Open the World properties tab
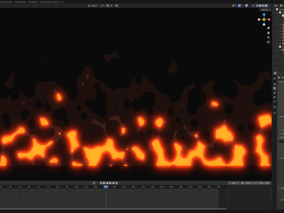The height and width of the screenshot is (213, 284). click(275, 102)
